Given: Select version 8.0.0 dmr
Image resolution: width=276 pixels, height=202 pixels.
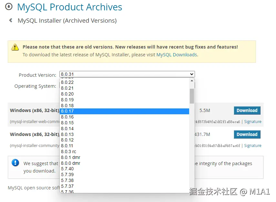Looking at the screenshot, I should pos(125,163).
